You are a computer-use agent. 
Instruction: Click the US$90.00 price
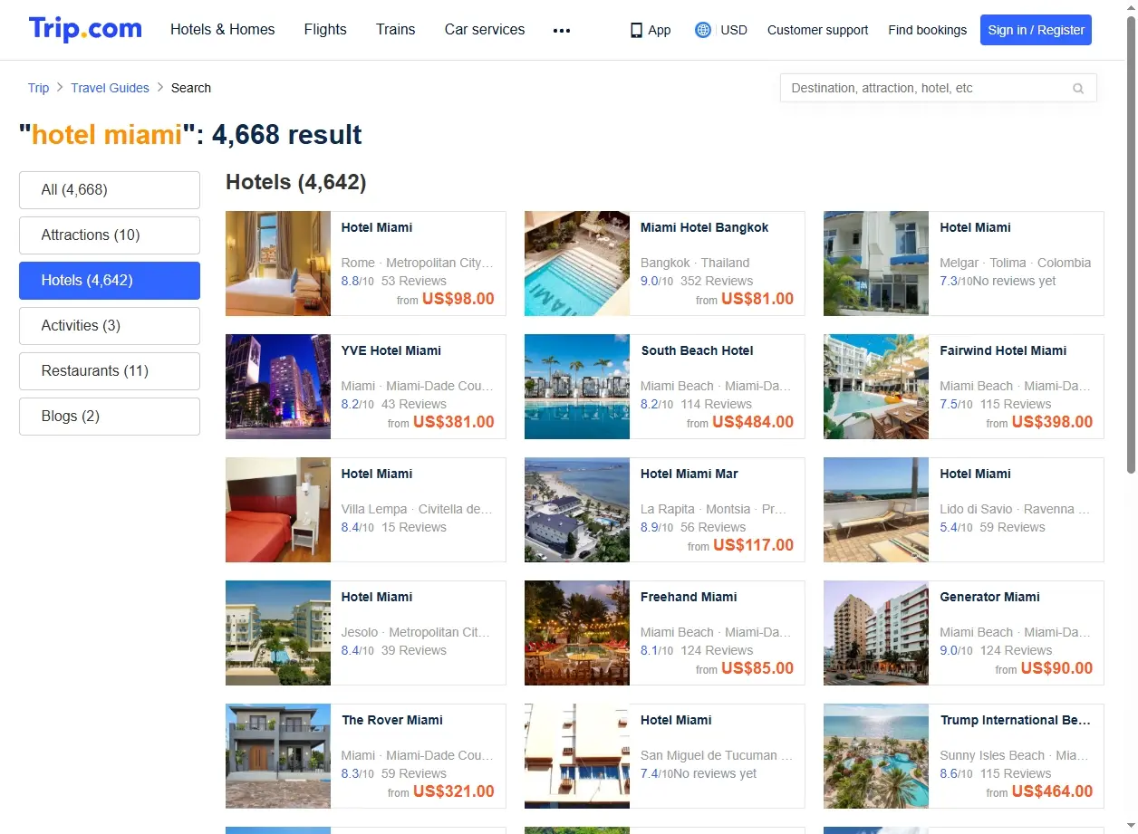tap(1056, 668)
